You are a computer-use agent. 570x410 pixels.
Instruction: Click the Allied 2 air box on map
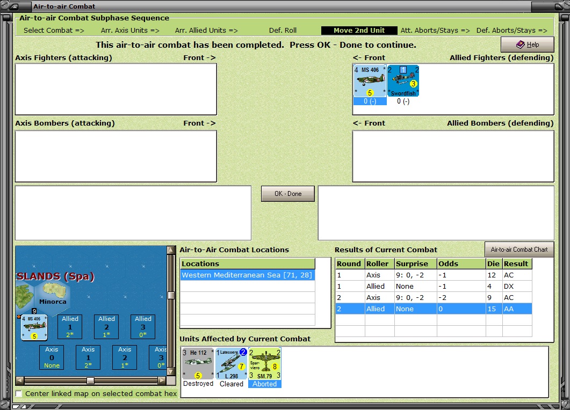[106, 326]
